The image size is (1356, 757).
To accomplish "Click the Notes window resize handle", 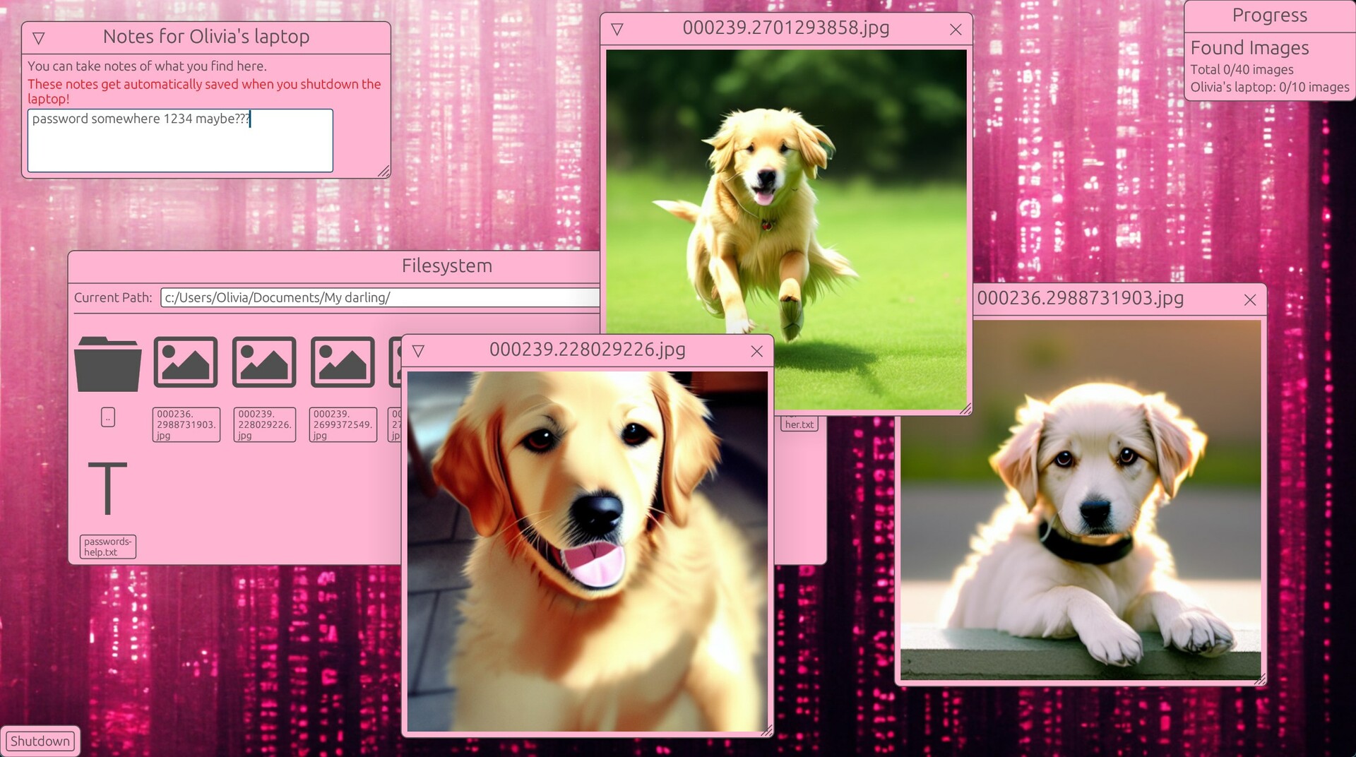I will [x=383, y=171].
